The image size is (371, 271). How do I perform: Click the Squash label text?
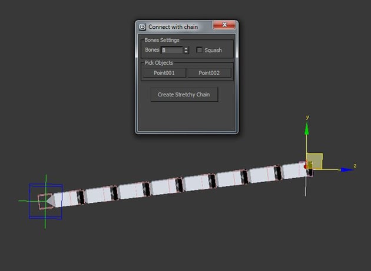213,51
